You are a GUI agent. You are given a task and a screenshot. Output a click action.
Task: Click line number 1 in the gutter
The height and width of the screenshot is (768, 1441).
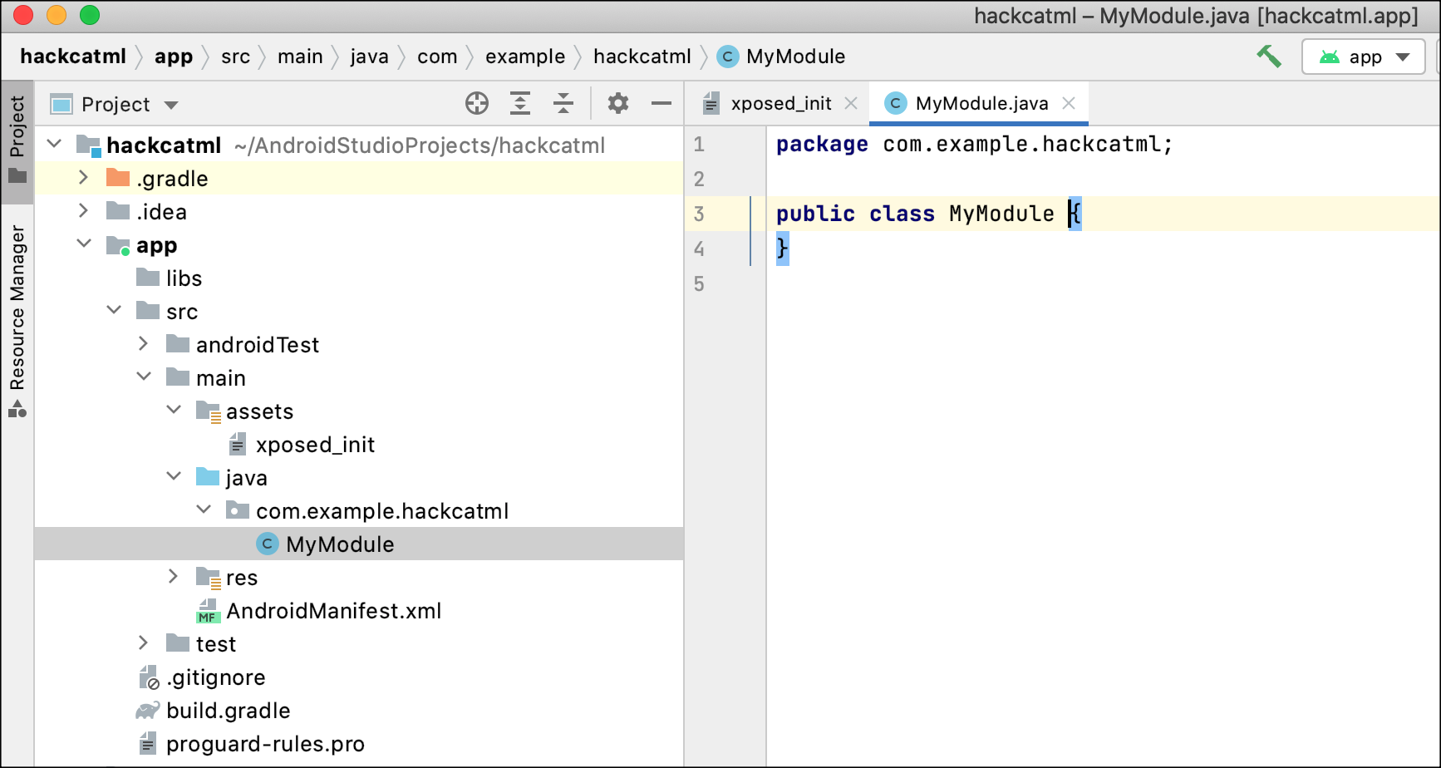pos(699,145)
